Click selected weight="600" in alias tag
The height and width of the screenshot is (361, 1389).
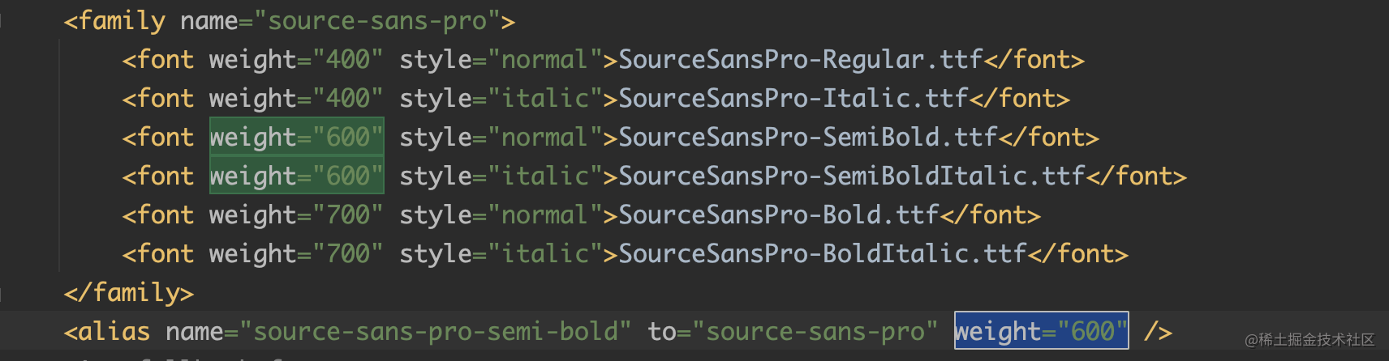[x=1041, y=330]
